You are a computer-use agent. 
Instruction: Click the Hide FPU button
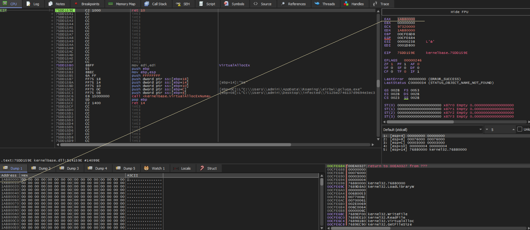459,12
